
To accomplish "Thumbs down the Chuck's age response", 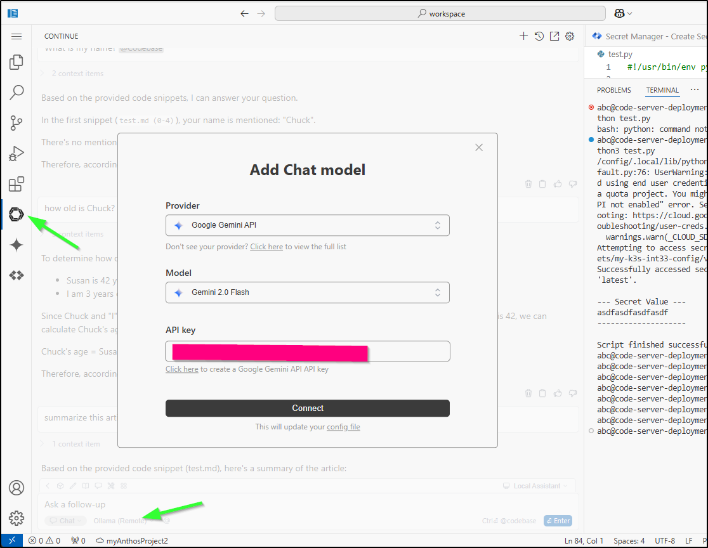I will tap(572, 393).
